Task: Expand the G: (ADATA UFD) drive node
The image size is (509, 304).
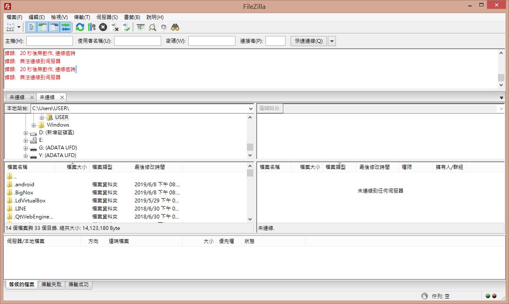Action: (x=26, y=148)
